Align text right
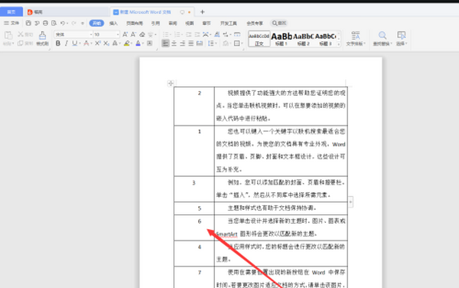Image resolution: width=459 pixels, height=288 pixels. pos(182,44)
